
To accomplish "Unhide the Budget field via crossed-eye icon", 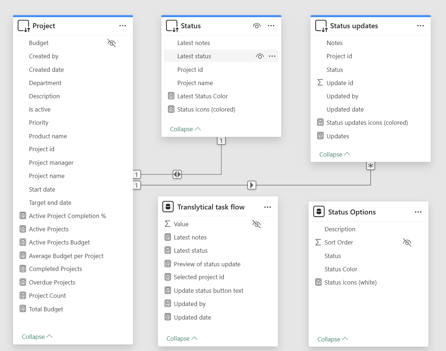I will coord(111,43).
